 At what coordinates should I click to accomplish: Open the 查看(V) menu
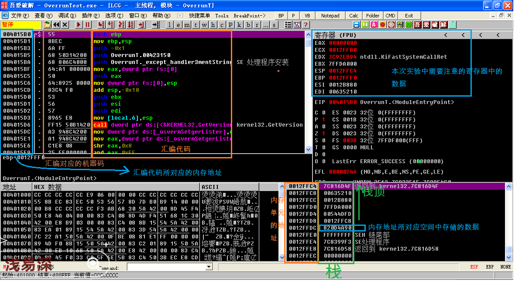pyautogui.click(x=44, y=16)
